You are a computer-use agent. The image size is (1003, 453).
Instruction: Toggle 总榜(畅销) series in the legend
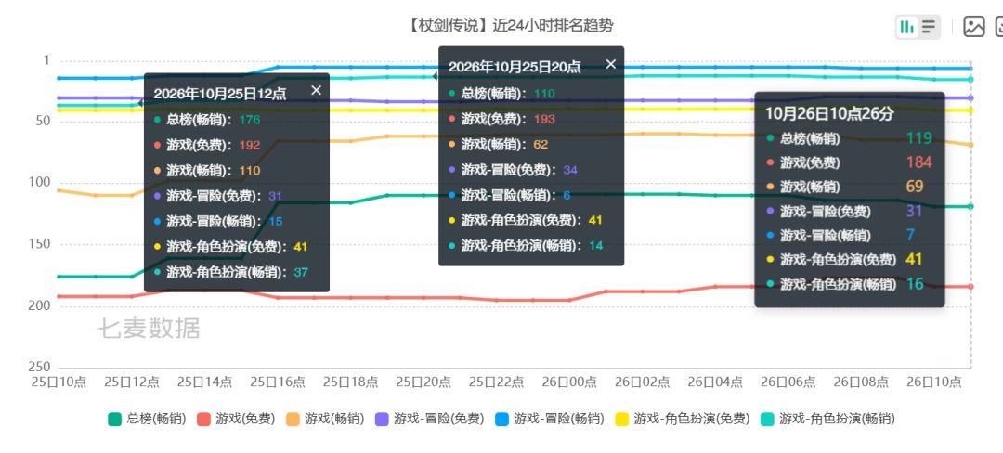tap(147, 420)
